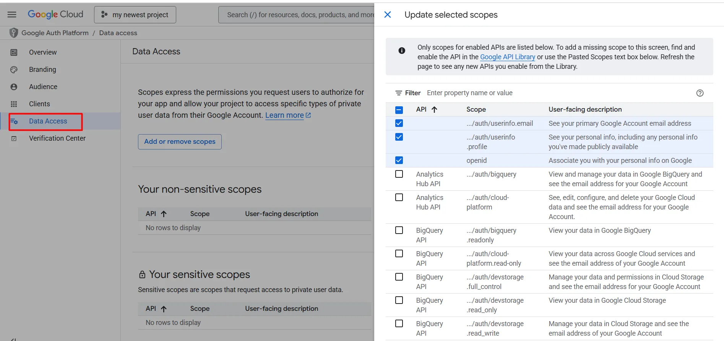Check the Analytics Hub auth/bigquery scope
This screenshot has width=724, height=341.
(399, 174)
